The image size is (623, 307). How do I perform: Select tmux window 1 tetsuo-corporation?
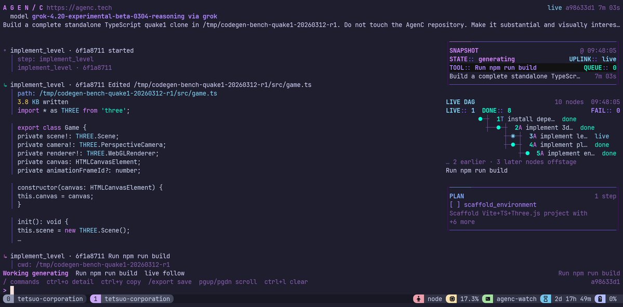click(x=132, y=299)
